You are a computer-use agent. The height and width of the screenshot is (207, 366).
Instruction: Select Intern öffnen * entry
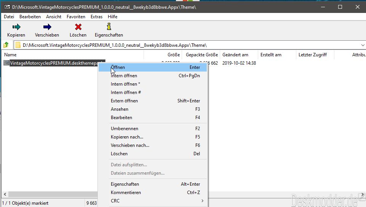coord(153,84)
